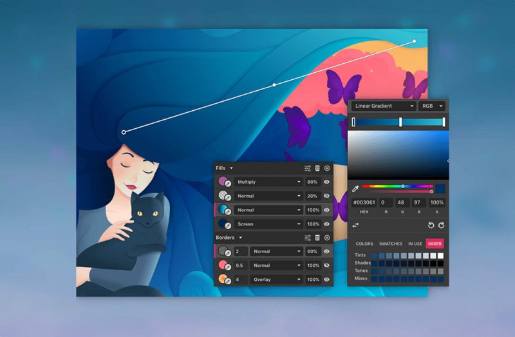
Task: Select the blue gradient fill swatch
Action: point(222,209)
